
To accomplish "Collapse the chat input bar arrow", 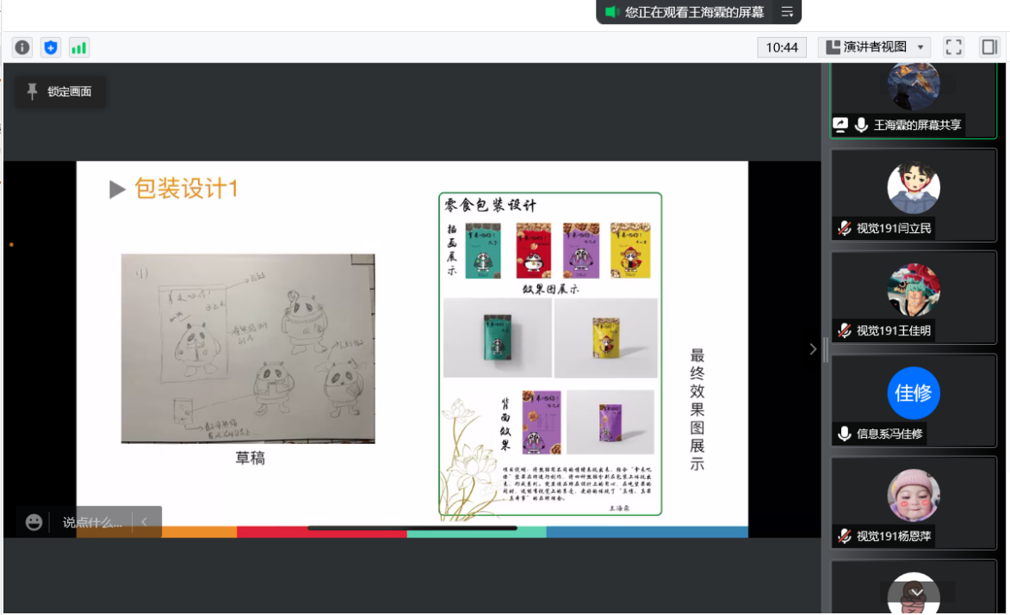I will pos(145,522).
